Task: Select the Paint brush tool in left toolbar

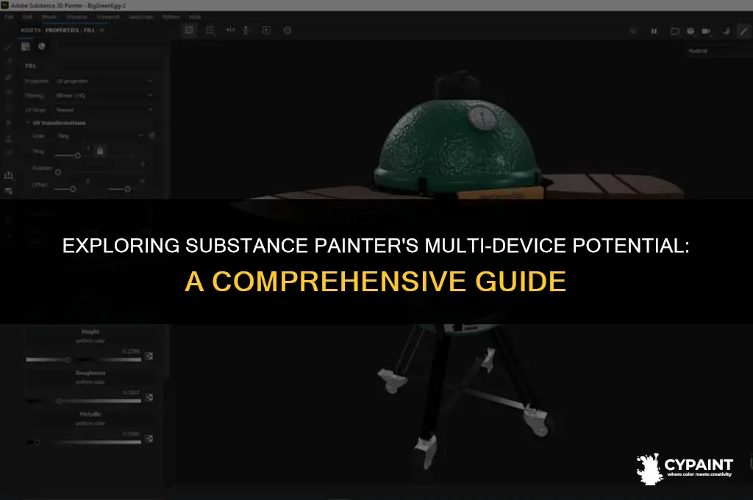Action: 8,47
